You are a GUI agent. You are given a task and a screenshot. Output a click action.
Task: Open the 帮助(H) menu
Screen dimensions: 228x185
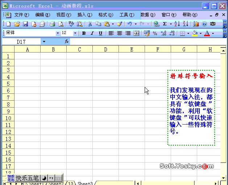(x=190, y=15)
